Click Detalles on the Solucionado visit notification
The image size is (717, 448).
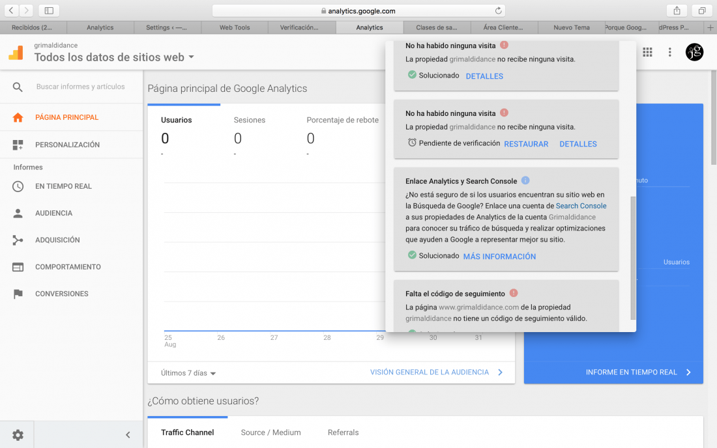484,76
